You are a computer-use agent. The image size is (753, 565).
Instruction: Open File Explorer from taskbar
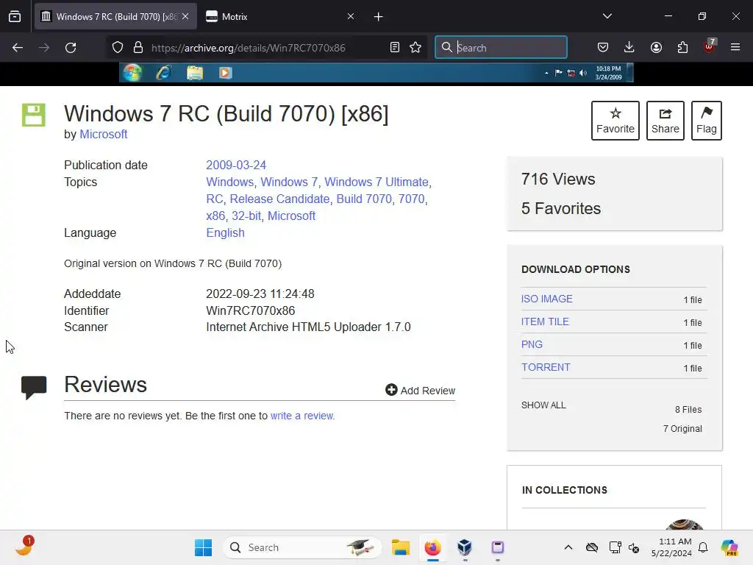(401, 547)
